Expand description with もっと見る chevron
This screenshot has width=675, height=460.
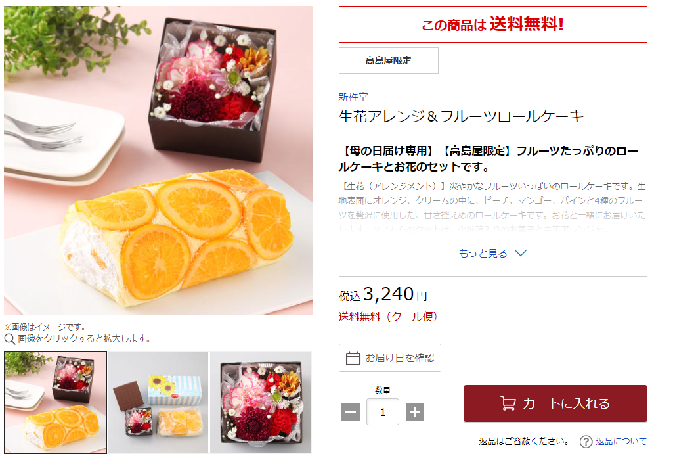521,253
